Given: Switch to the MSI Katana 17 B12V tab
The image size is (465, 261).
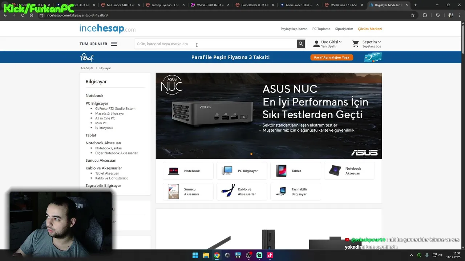Looking at the screenshot, I should pos(343,5).
